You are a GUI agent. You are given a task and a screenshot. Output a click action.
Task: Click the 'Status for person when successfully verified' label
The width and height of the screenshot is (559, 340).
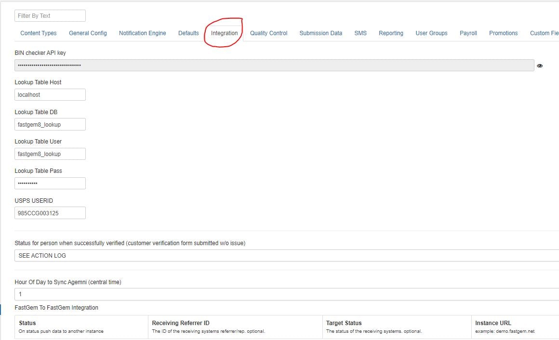[130, 243]
